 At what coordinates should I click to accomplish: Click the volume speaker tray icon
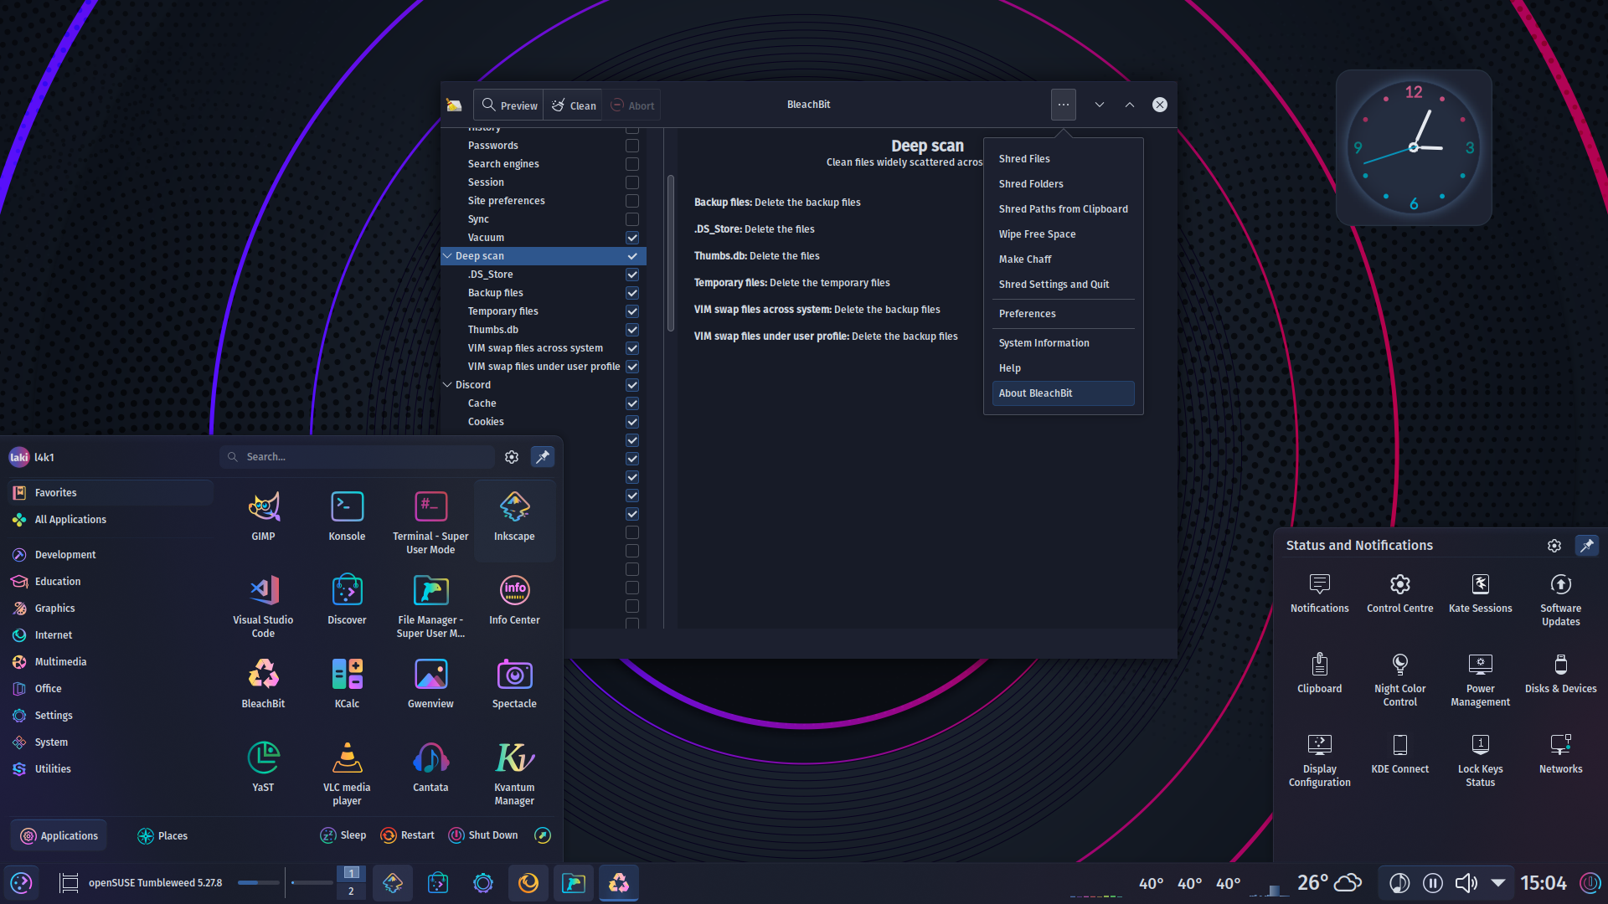(x=1466, y=883)
